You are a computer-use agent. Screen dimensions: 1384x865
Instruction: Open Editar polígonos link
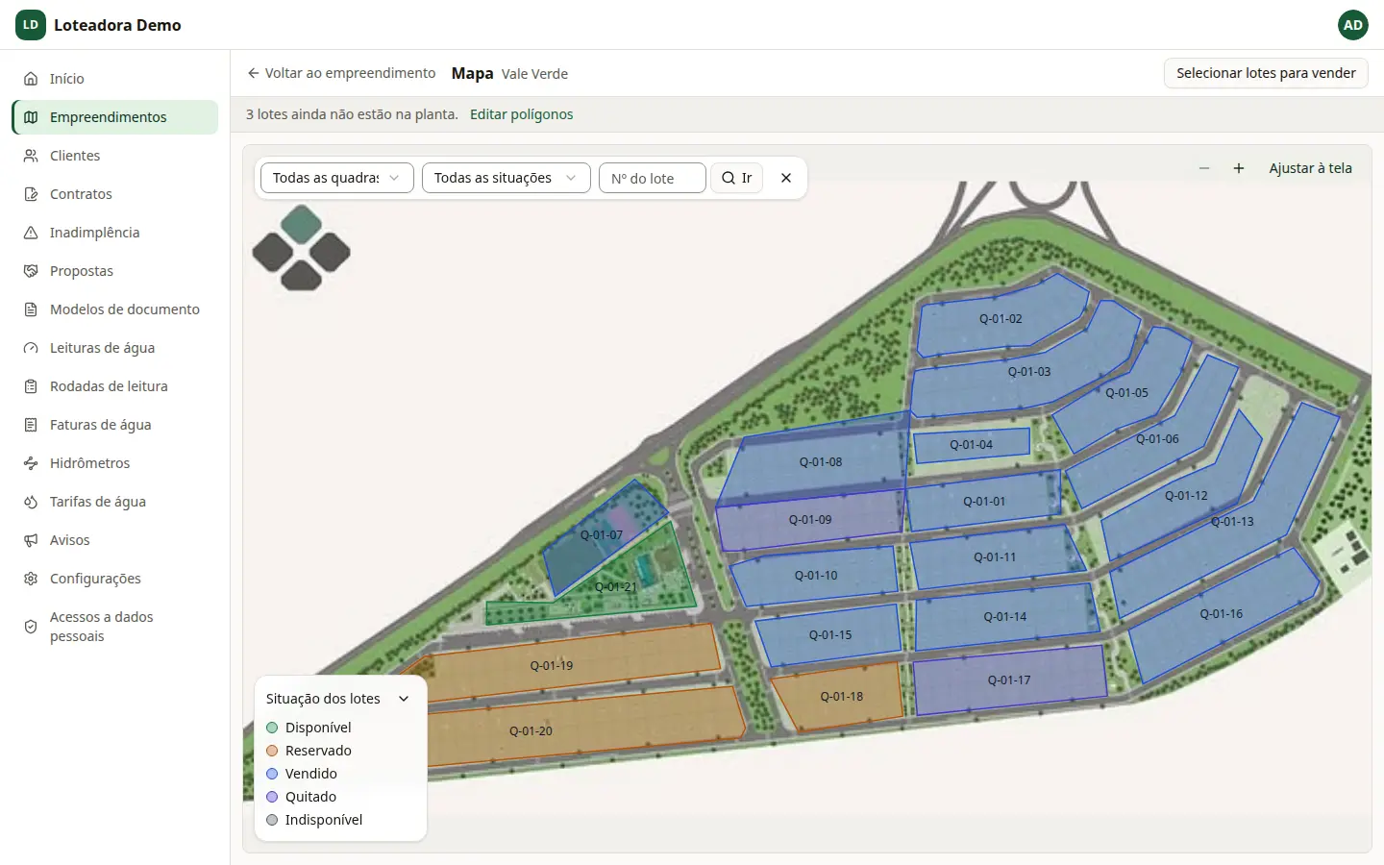point(521,114)
